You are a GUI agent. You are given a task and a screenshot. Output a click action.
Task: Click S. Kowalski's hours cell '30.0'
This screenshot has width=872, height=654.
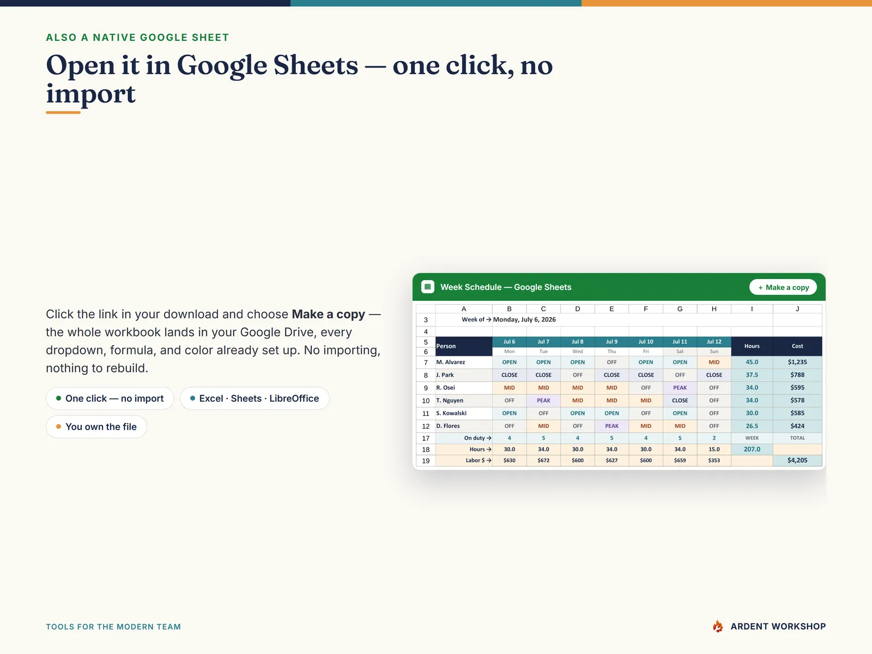[x=752, y=413]
